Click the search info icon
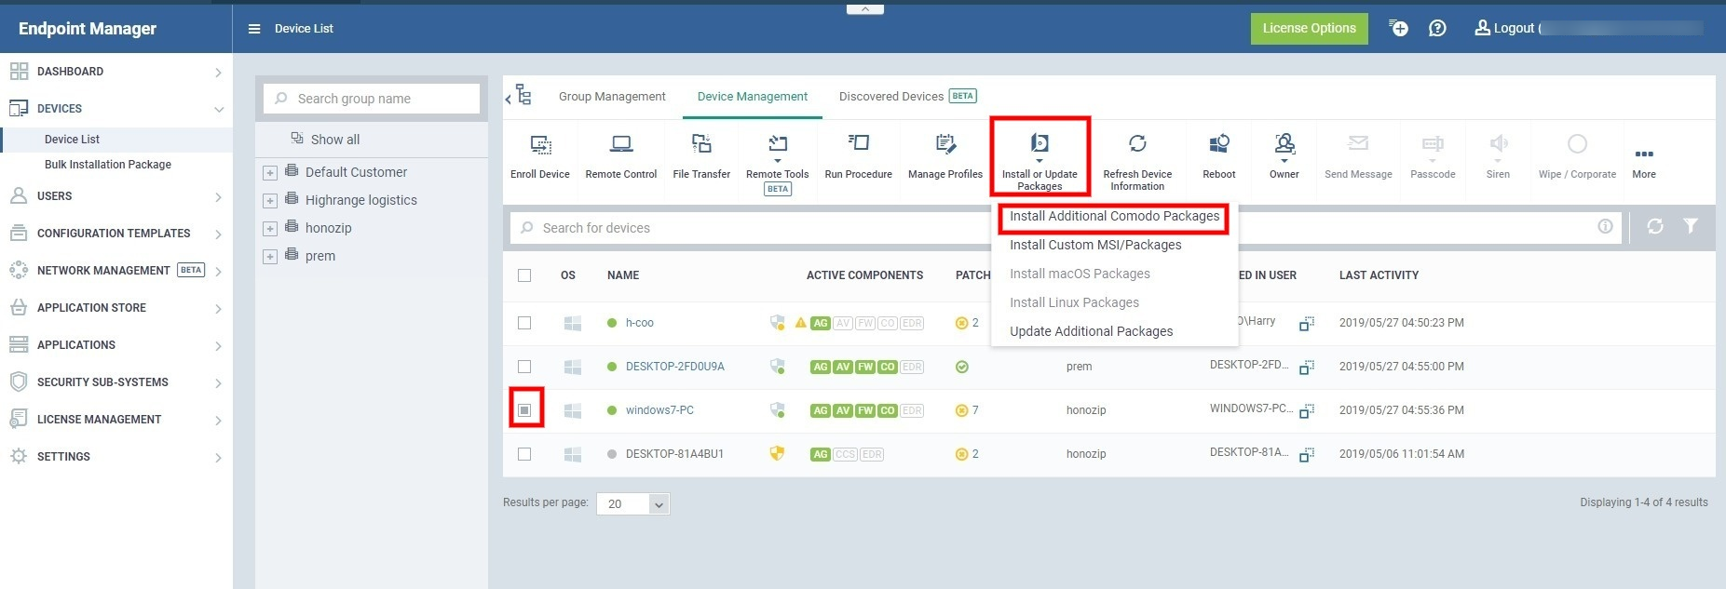1726x589 pixels. (x=1605, y=226)
